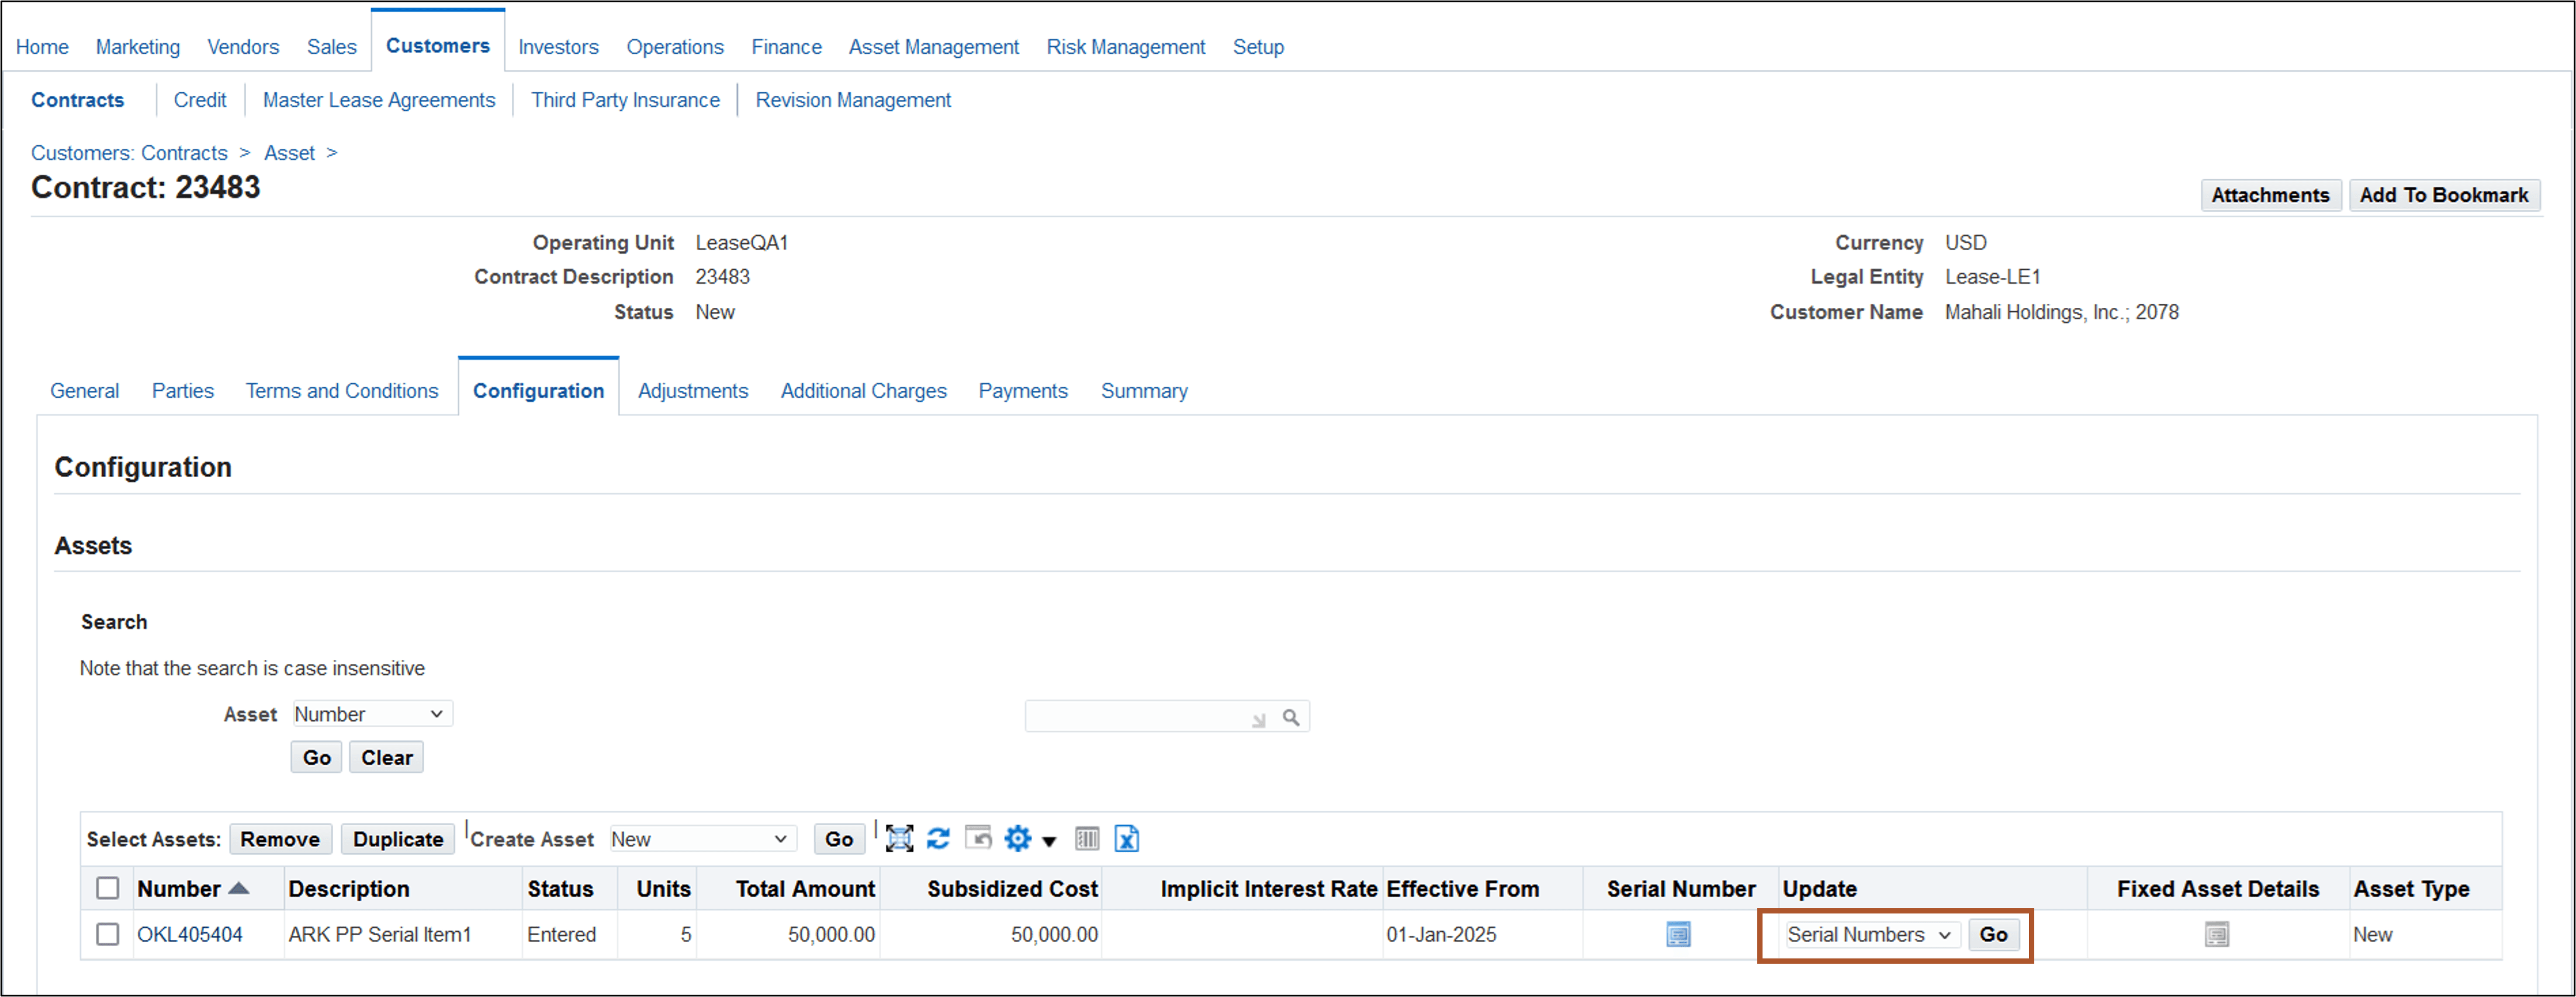This screenshot has height=997, width=2576.
Task: Revert changes using the undo window icon
Action: tap(978, 839)
